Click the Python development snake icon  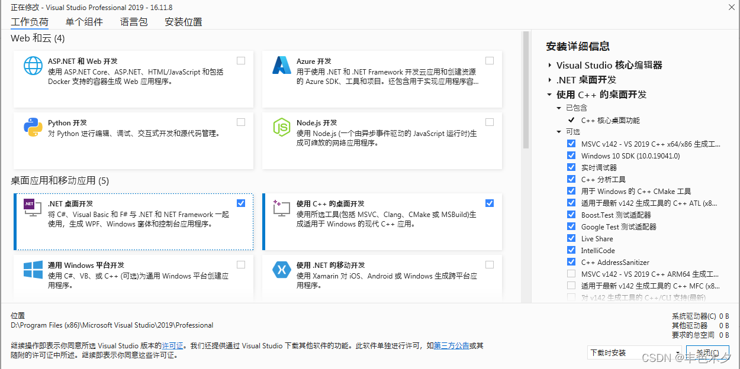(33, 127)
